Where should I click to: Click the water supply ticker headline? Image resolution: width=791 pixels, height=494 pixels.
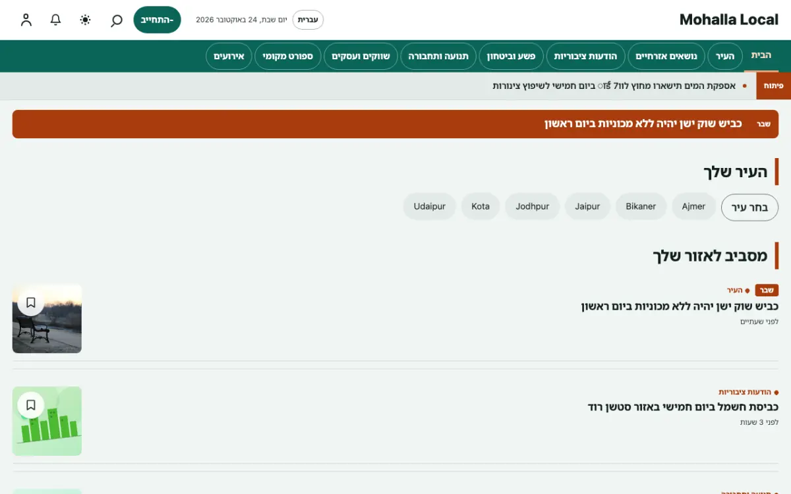(614, 86)
